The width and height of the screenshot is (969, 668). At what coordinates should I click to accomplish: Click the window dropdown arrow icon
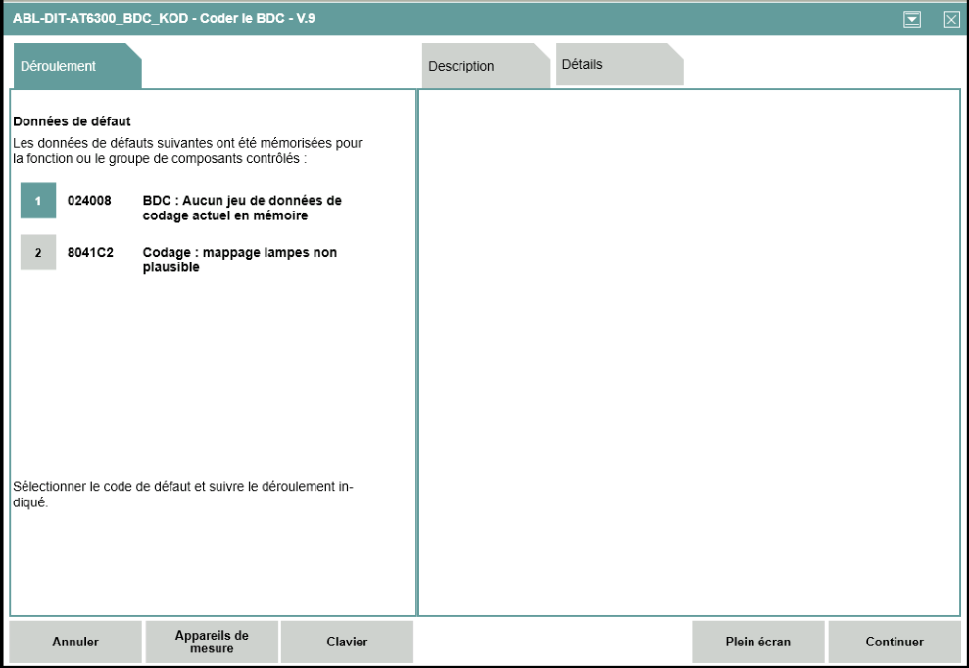912,20
